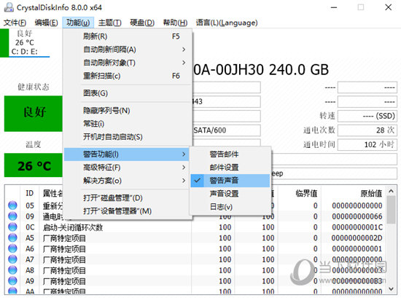This screenshot has height=298, width=401.
Task: Click the 转速 field showing ---- (SSD)
Action: 367,116
